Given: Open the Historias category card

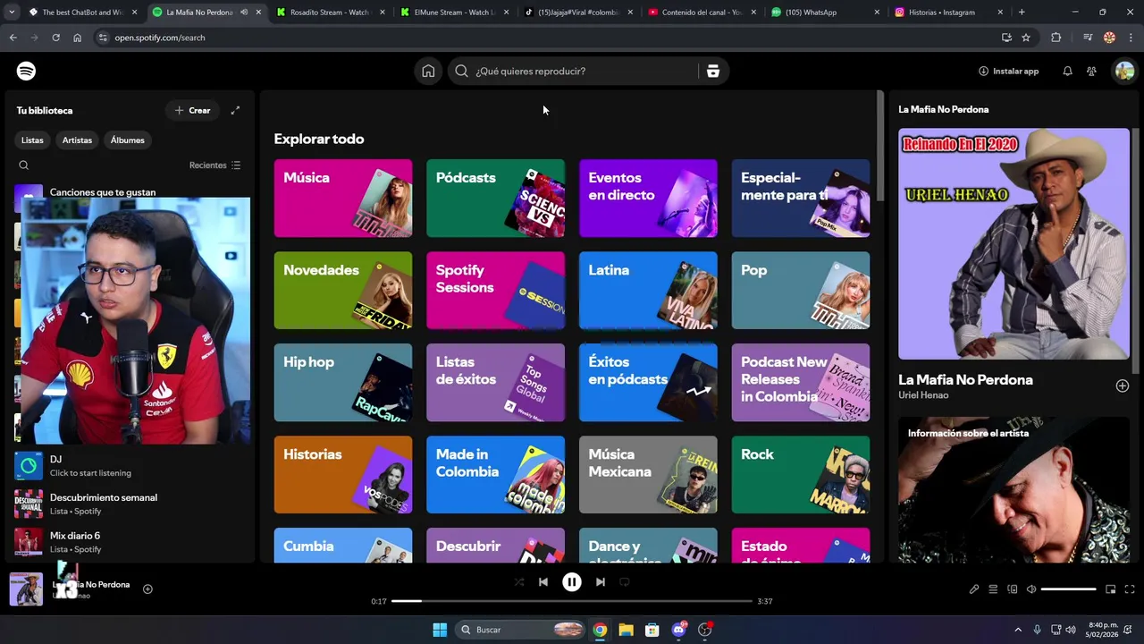Looking at the screenshot, I should coord(343,474).
